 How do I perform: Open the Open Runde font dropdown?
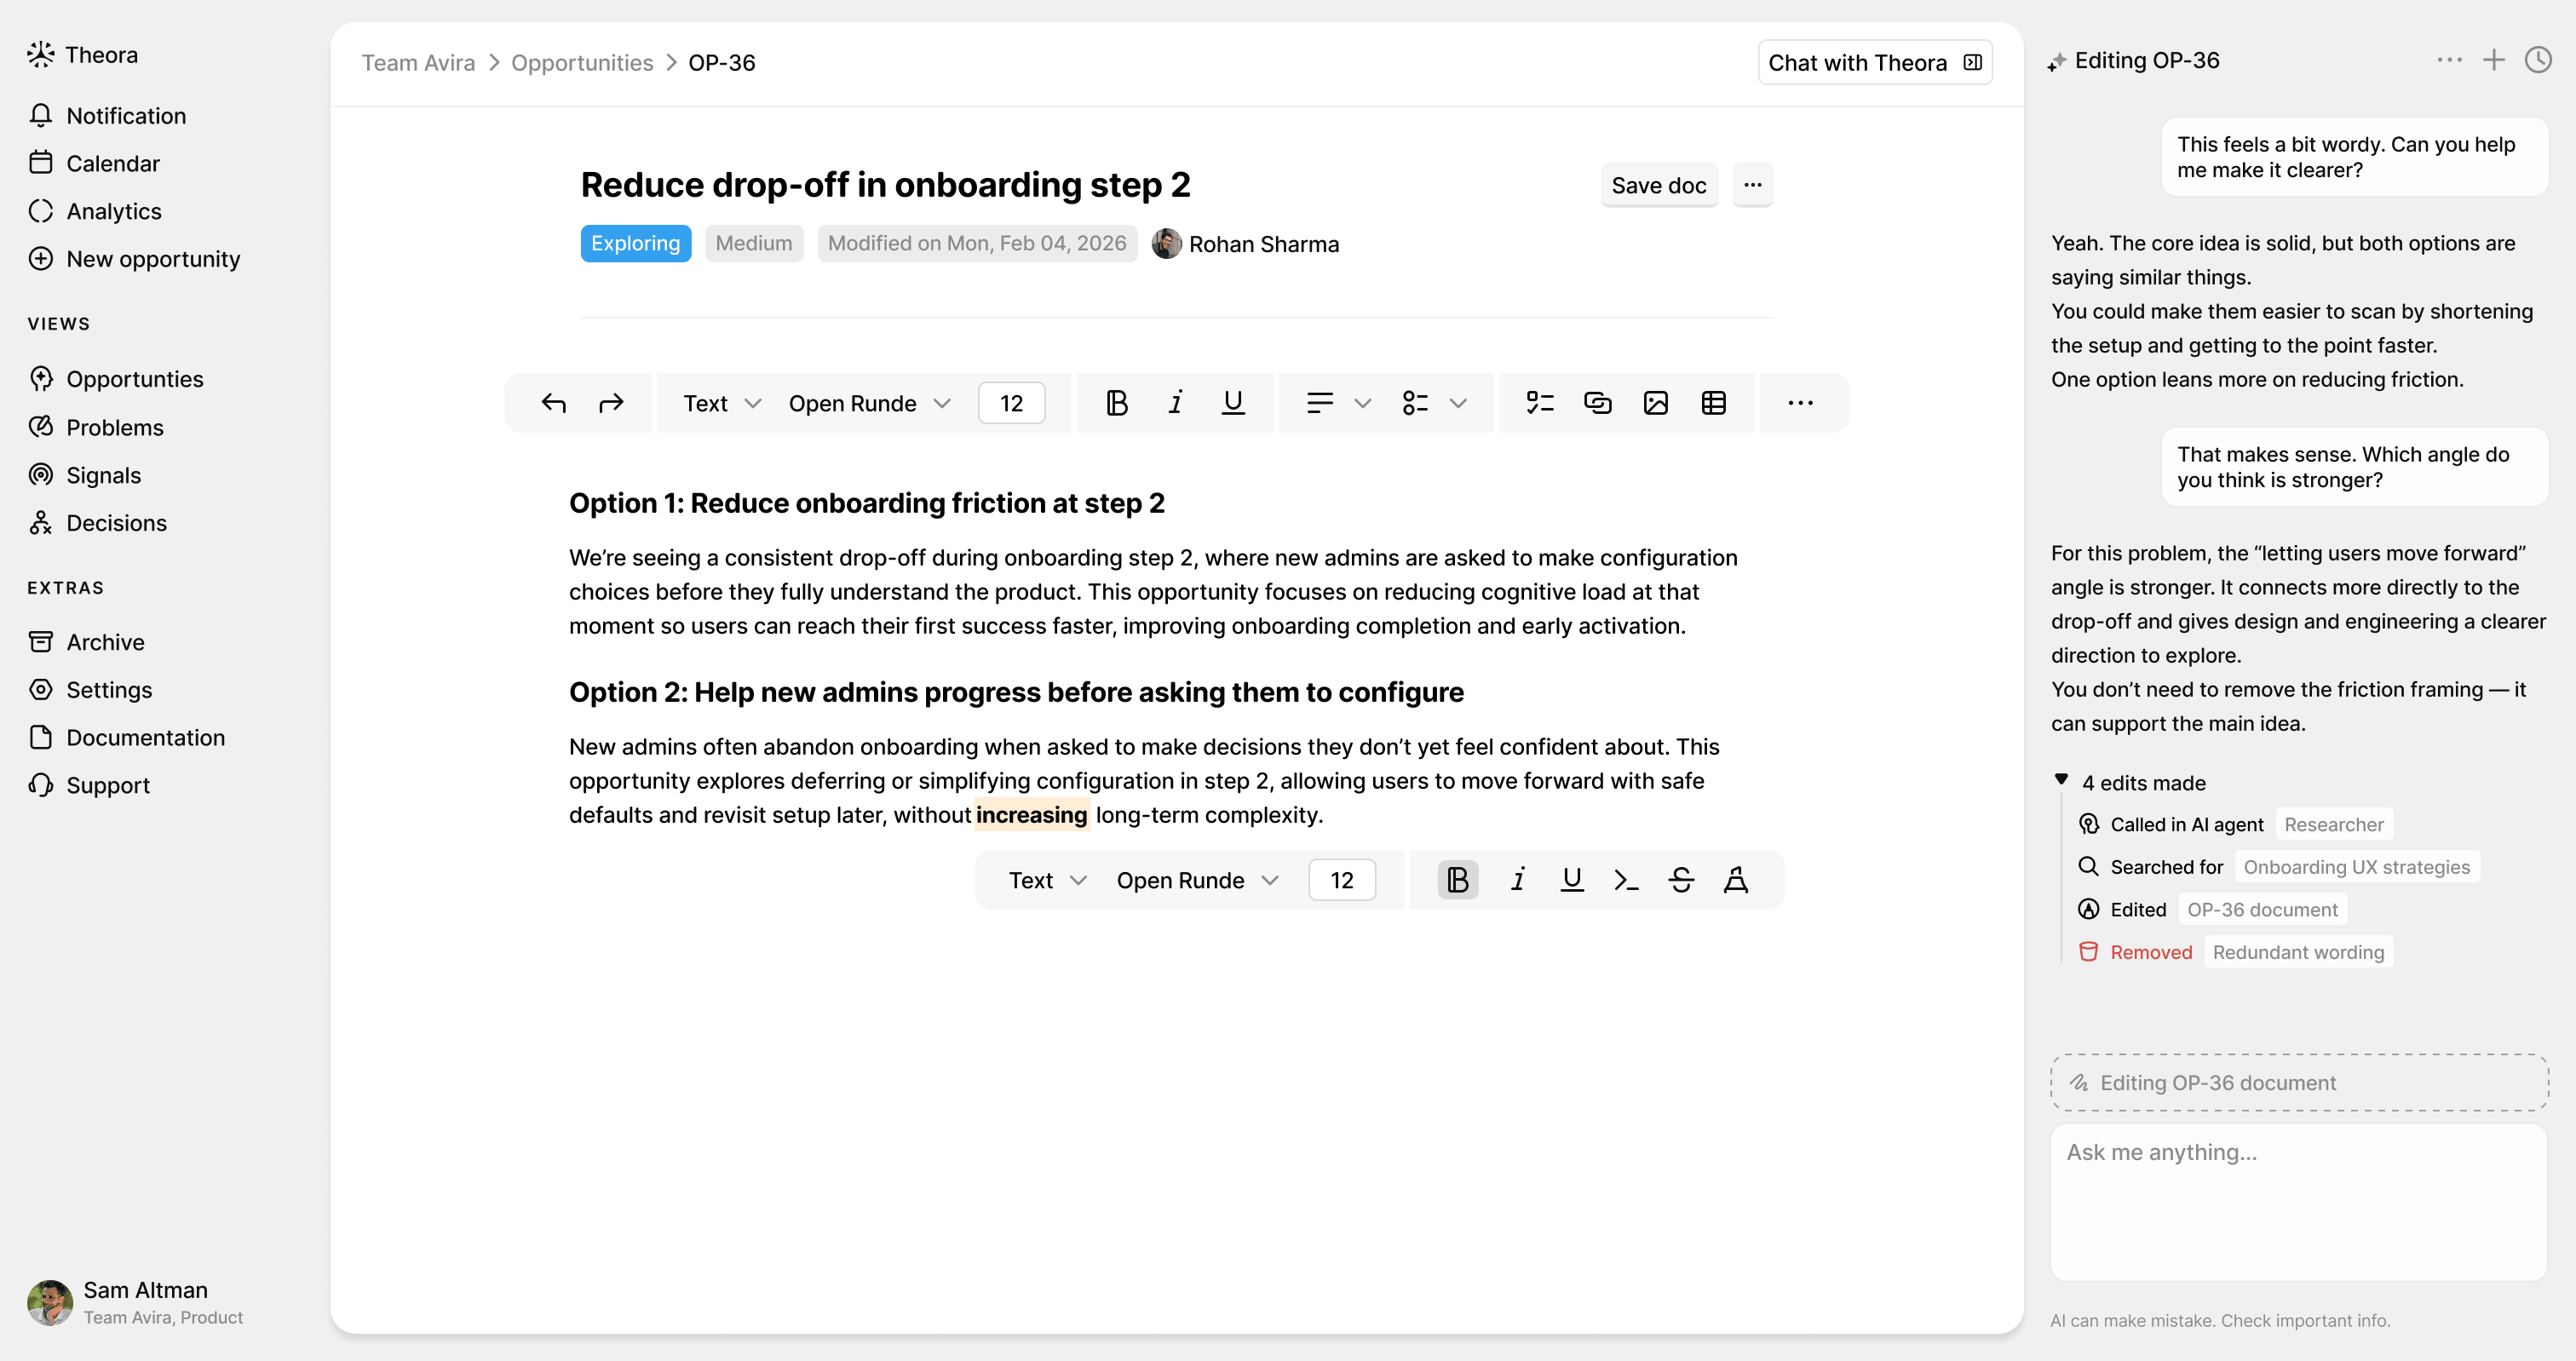pos(868,402)
